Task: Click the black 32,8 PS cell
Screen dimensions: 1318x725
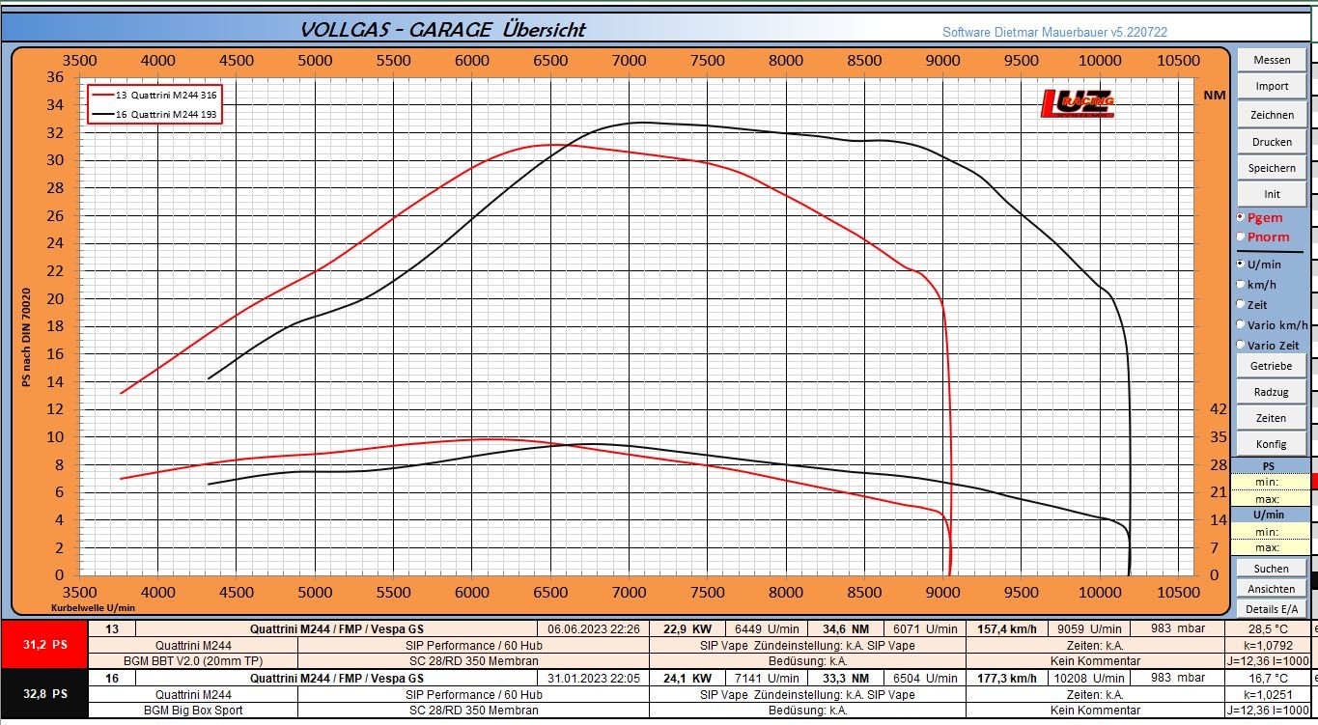Action: (x=44, y=694)
